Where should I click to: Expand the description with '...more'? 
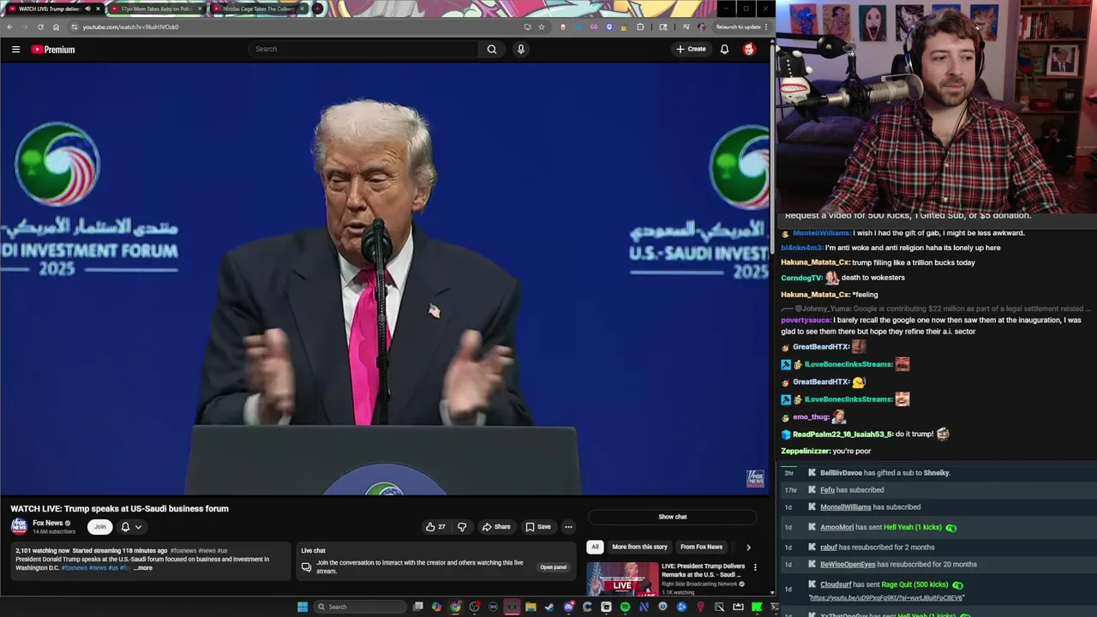142,568
